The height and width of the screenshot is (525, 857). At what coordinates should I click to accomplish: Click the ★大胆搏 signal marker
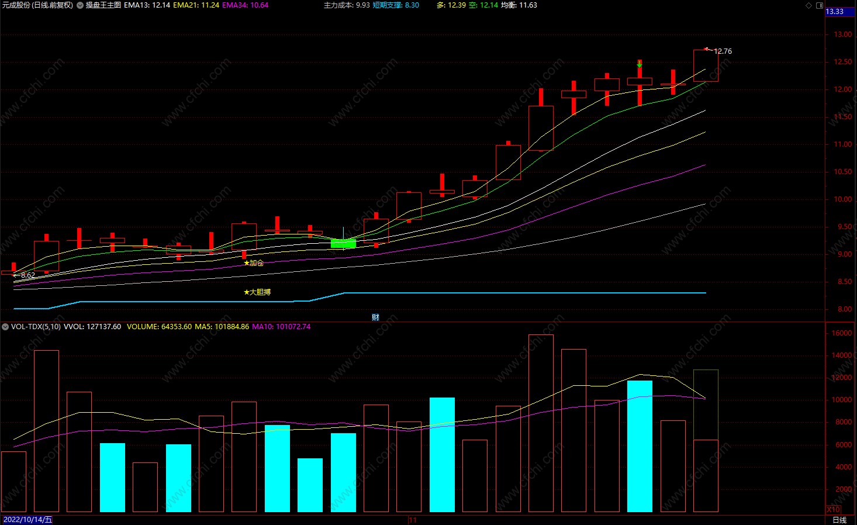pos(257,292)
